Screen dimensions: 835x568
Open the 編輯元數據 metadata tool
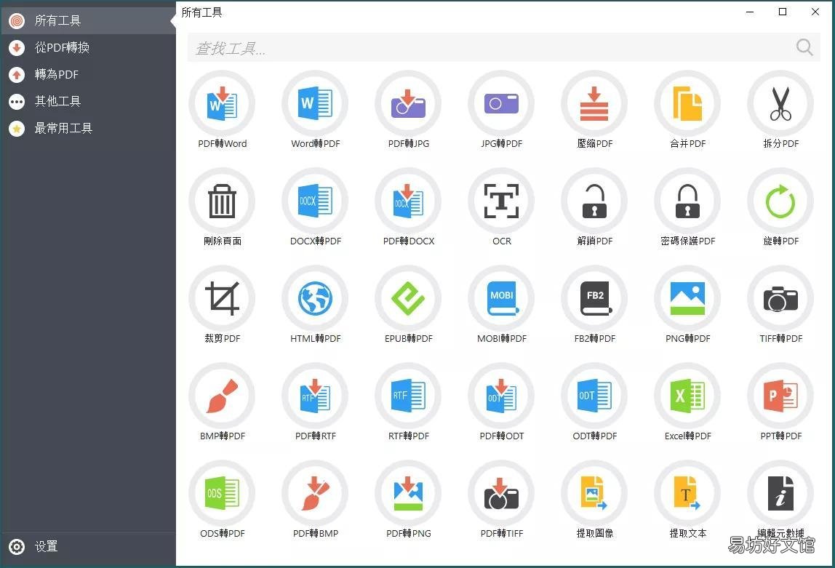[x=780, y=494]
